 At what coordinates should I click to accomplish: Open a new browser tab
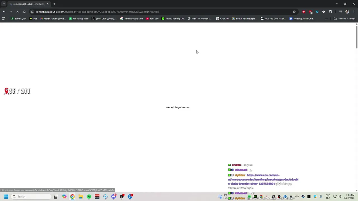click(54, 4)
